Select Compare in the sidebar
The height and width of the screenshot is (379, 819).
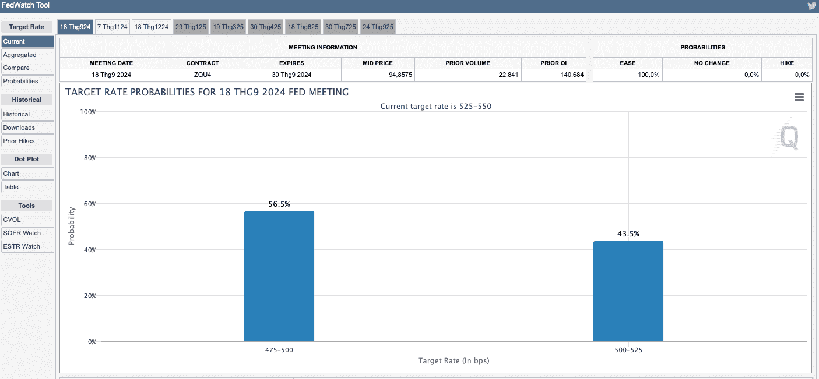pyautogui.click(x=27, y=68)
